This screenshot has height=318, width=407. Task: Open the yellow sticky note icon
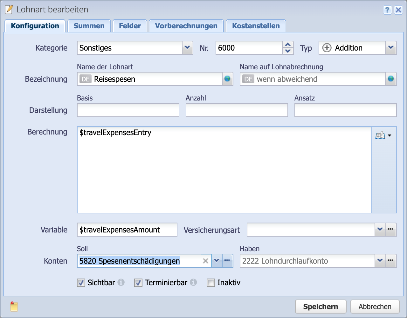tap(14, 306)
